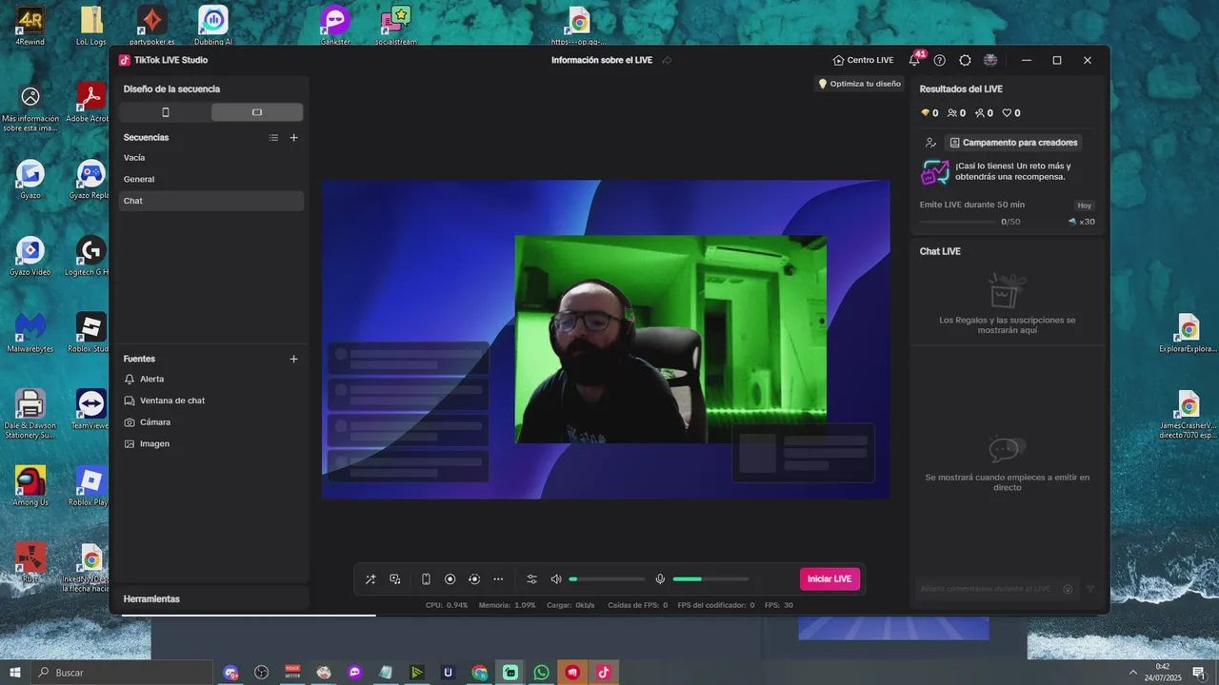Open the effects magic wand tool

370,579
